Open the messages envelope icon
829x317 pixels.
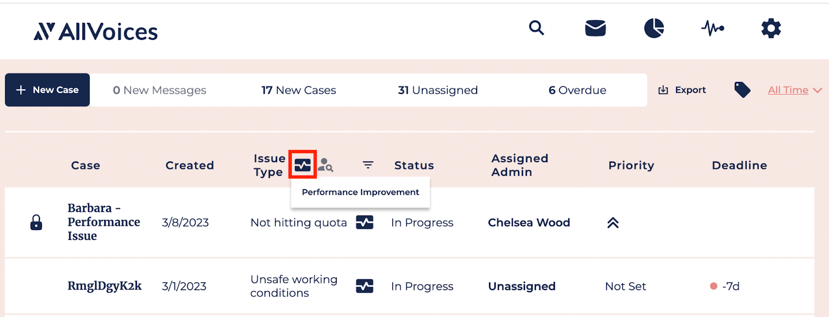pos(595,28)
